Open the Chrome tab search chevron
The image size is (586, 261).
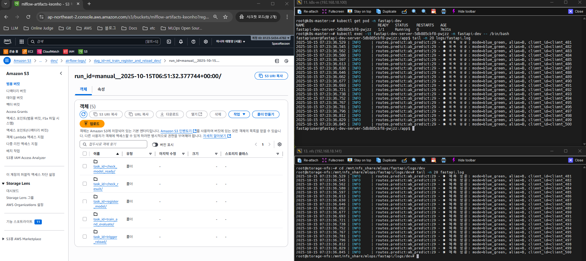coord(6,4)
